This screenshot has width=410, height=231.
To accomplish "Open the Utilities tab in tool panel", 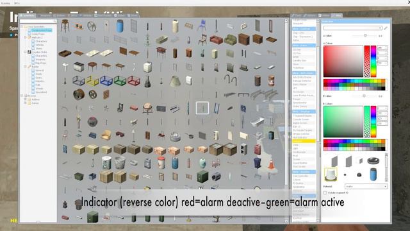I will pos(325,15).
